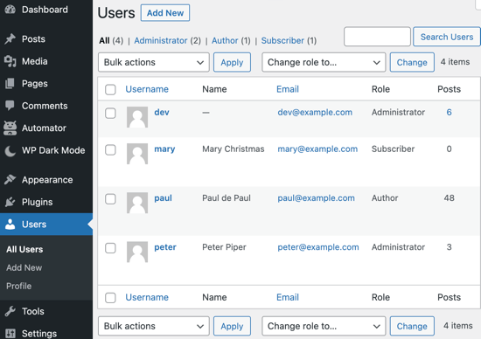Open the Automator menu
Screen dimensions: 481x339
click(44, 128)
